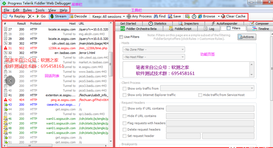
Task: Check Show only Internet Explorer traffic
Action: (124, 95)
